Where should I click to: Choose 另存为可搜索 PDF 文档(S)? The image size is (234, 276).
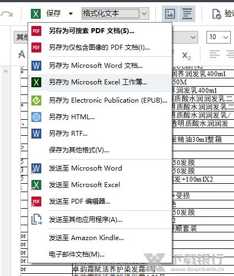(100, 31)
